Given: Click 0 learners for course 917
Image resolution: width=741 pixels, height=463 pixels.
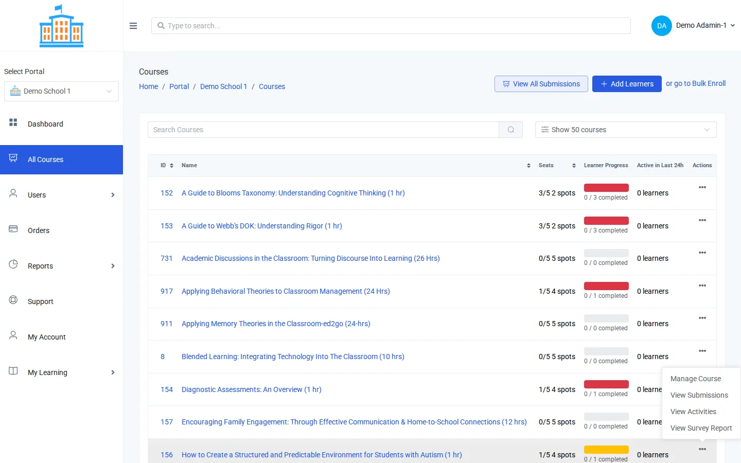Looking at the screenshot, I should [652, 291].
